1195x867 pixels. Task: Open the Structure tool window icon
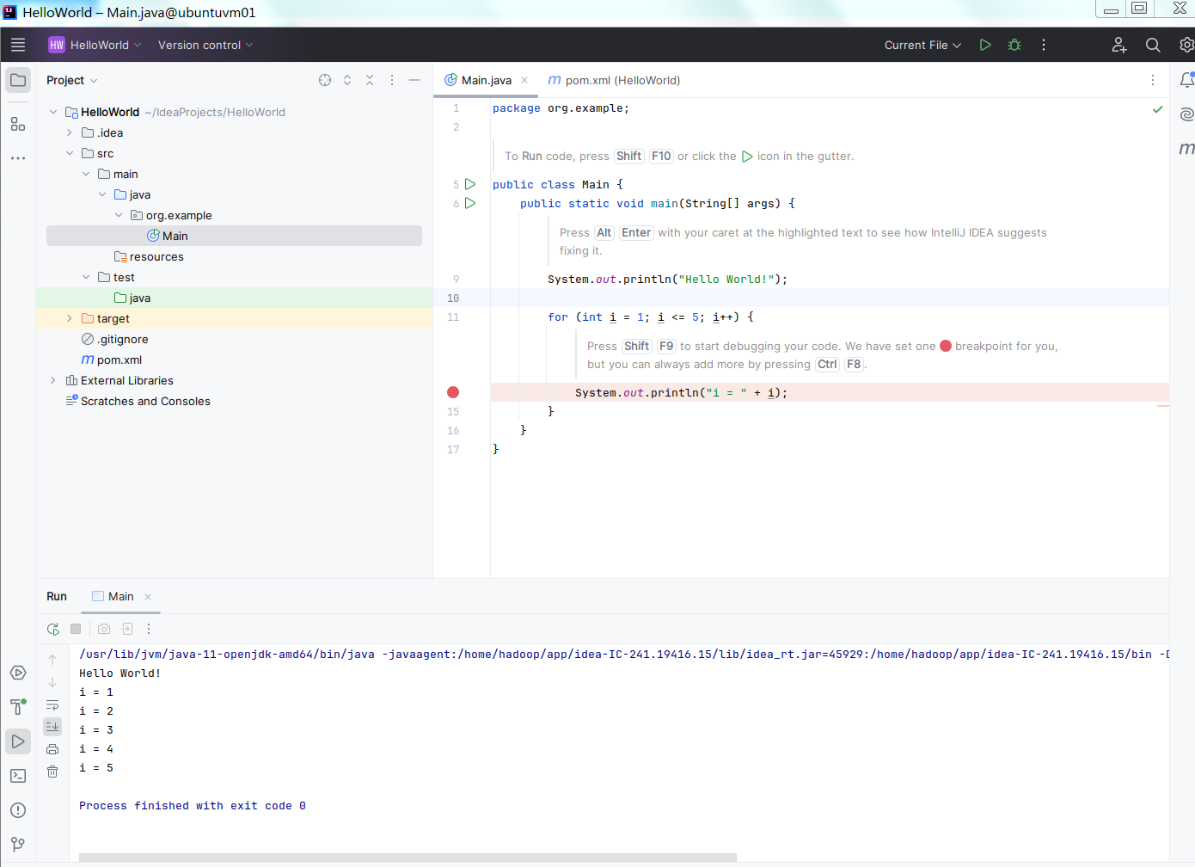(18, 124)
